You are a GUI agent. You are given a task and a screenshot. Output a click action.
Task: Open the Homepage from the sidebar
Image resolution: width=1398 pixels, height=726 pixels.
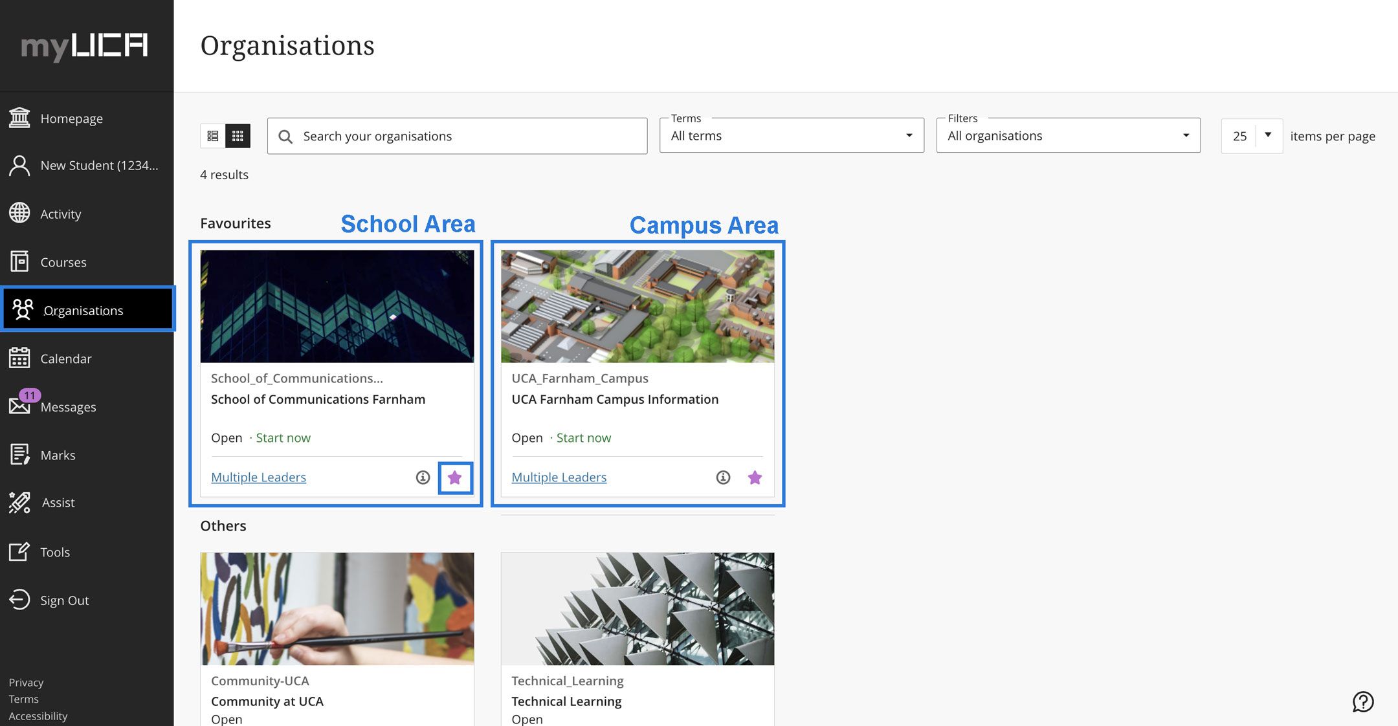pyautogui.click(x=71, y=118)
